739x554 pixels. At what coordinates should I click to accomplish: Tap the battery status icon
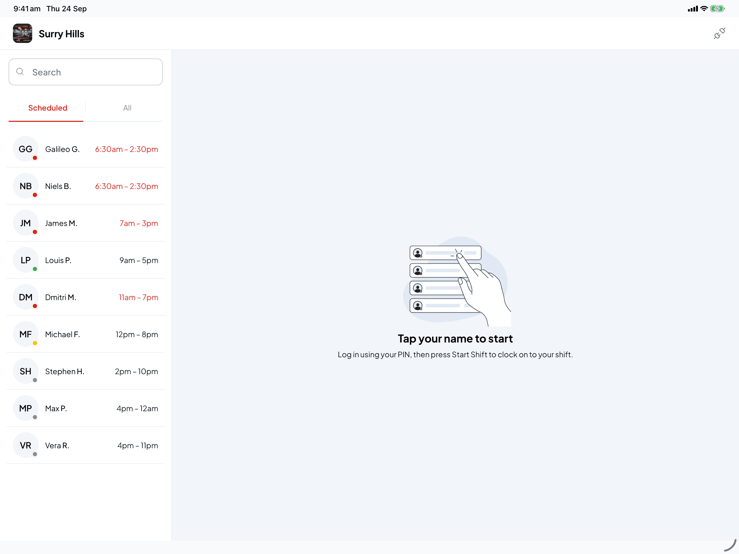tap(717, 9)
